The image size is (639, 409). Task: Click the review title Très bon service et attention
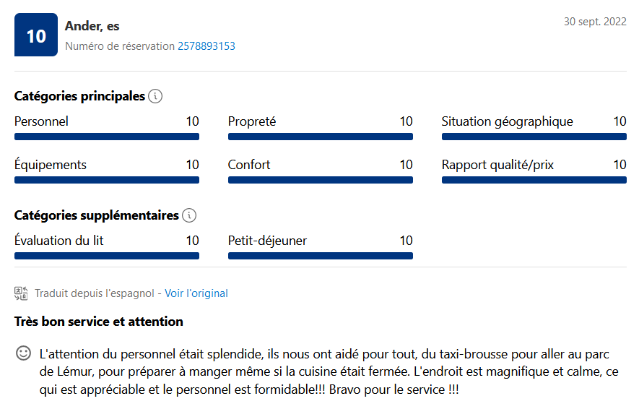pyautogui.click(x=99, y=322)
